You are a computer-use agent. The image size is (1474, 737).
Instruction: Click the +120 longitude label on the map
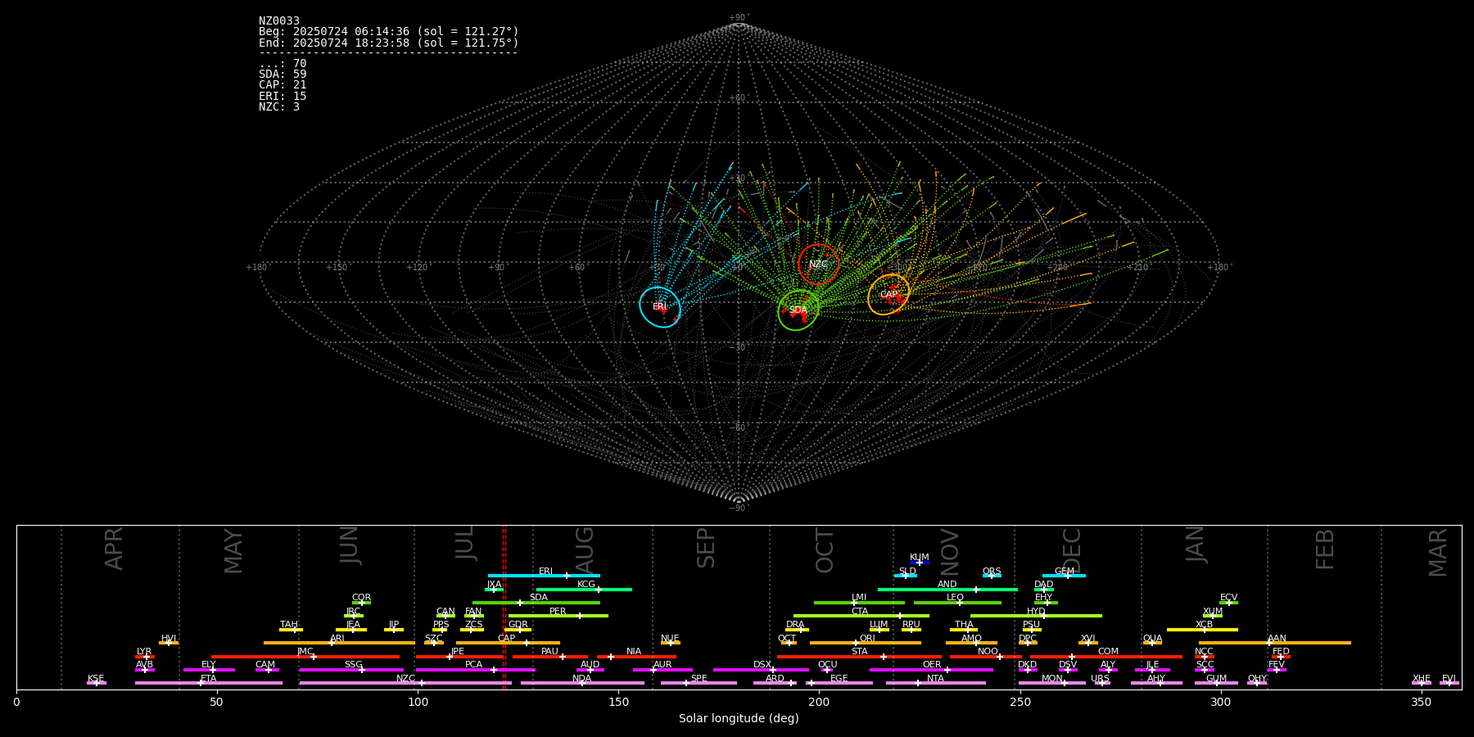point(418,268)
